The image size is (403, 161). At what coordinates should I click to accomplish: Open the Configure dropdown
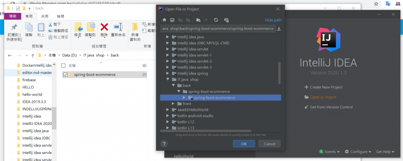point(358,152)
